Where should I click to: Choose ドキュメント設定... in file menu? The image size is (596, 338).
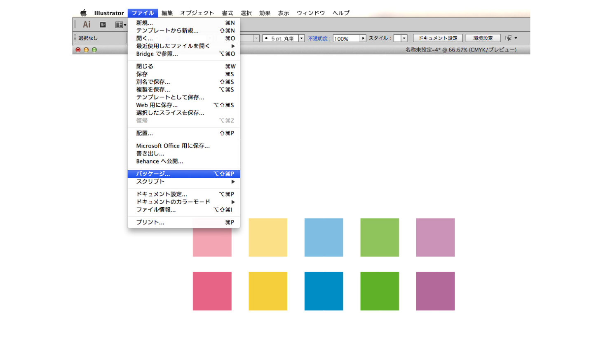[x=184, y=194]
